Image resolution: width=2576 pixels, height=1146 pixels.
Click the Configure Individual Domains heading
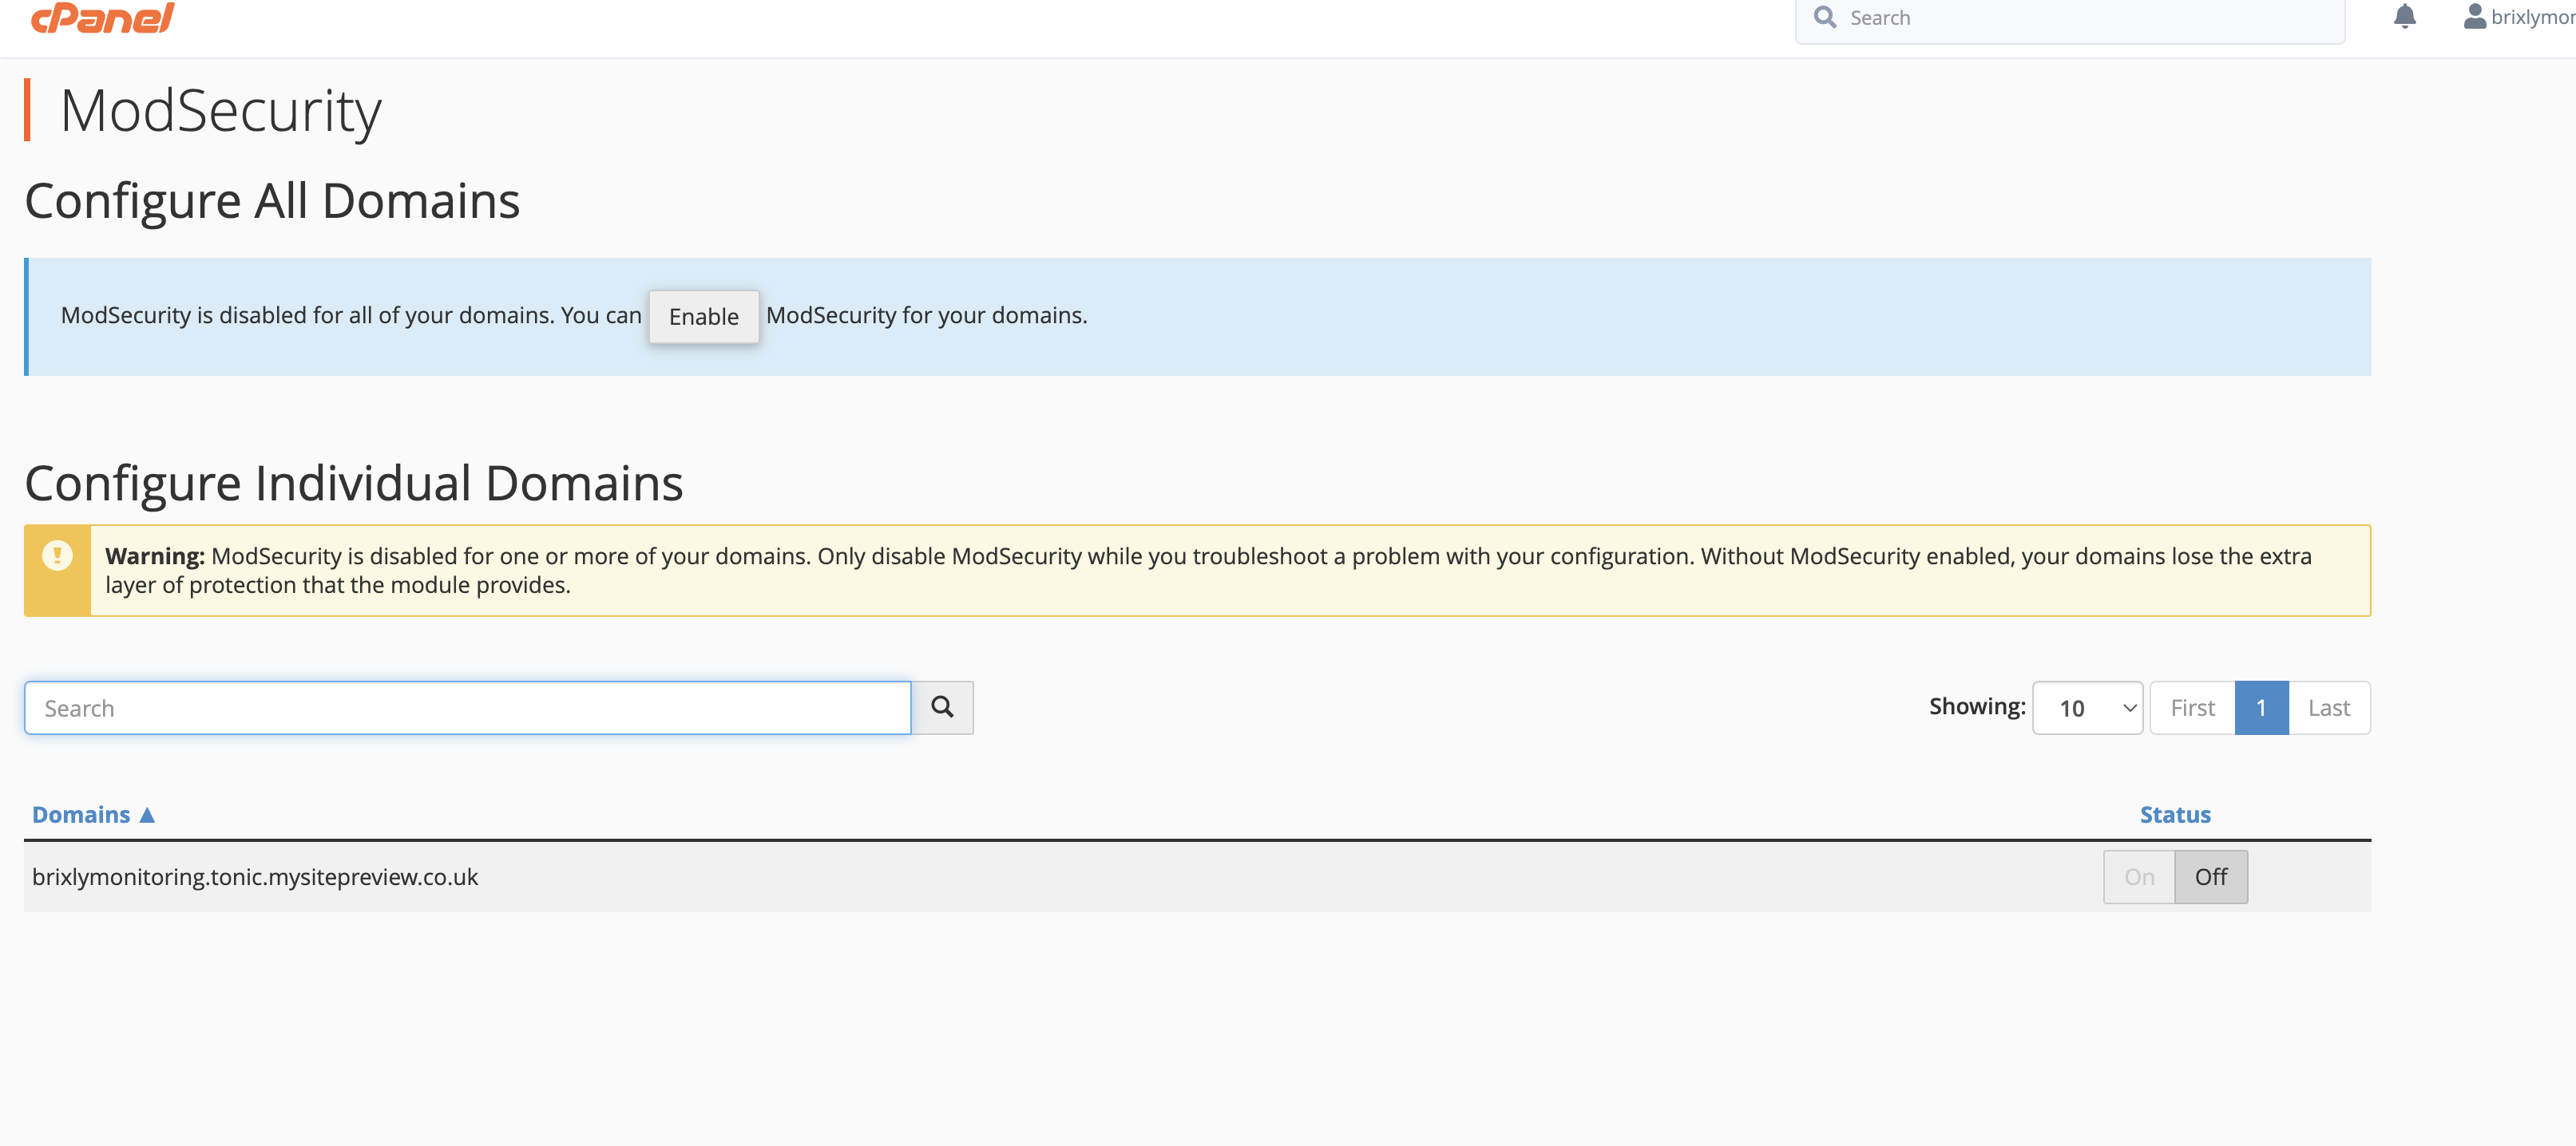pyautogui.click(x=354, y=484)
